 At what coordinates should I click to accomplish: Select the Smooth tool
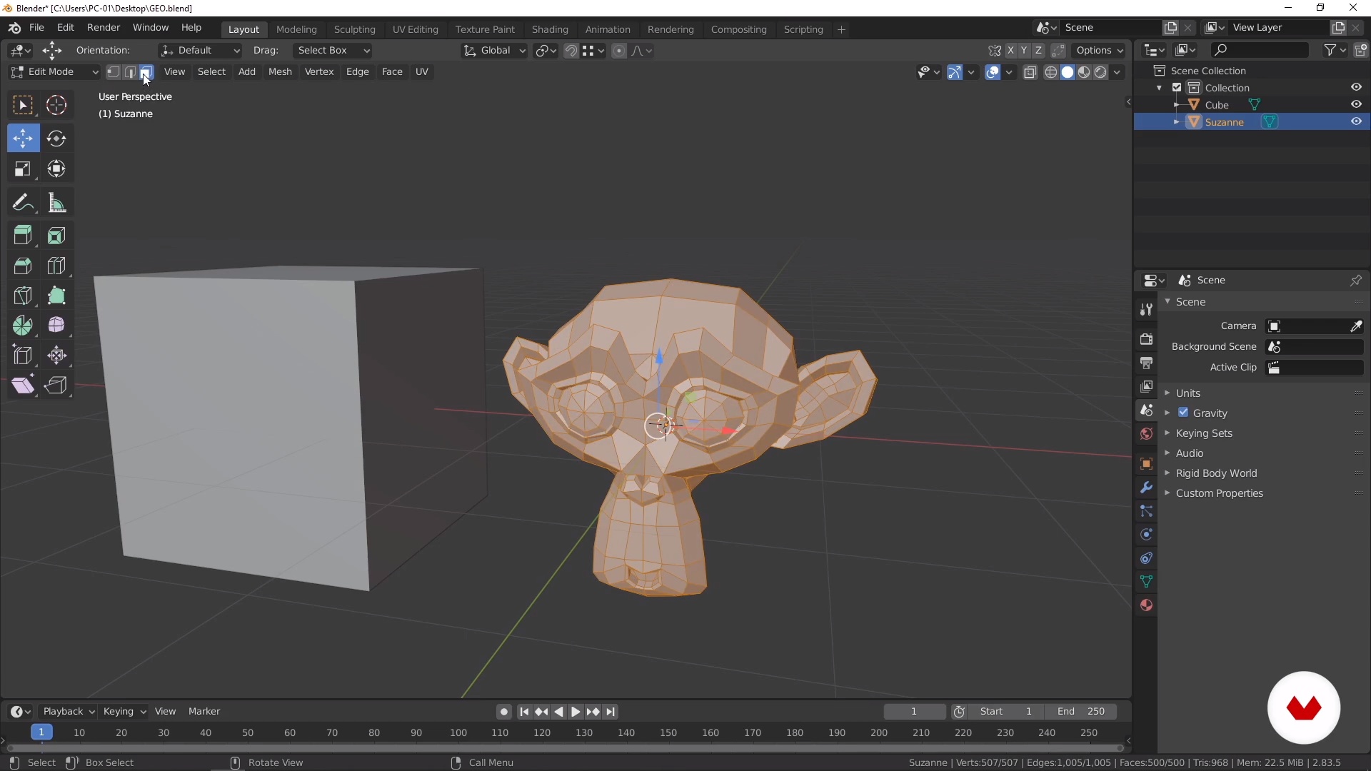(56, 326)
